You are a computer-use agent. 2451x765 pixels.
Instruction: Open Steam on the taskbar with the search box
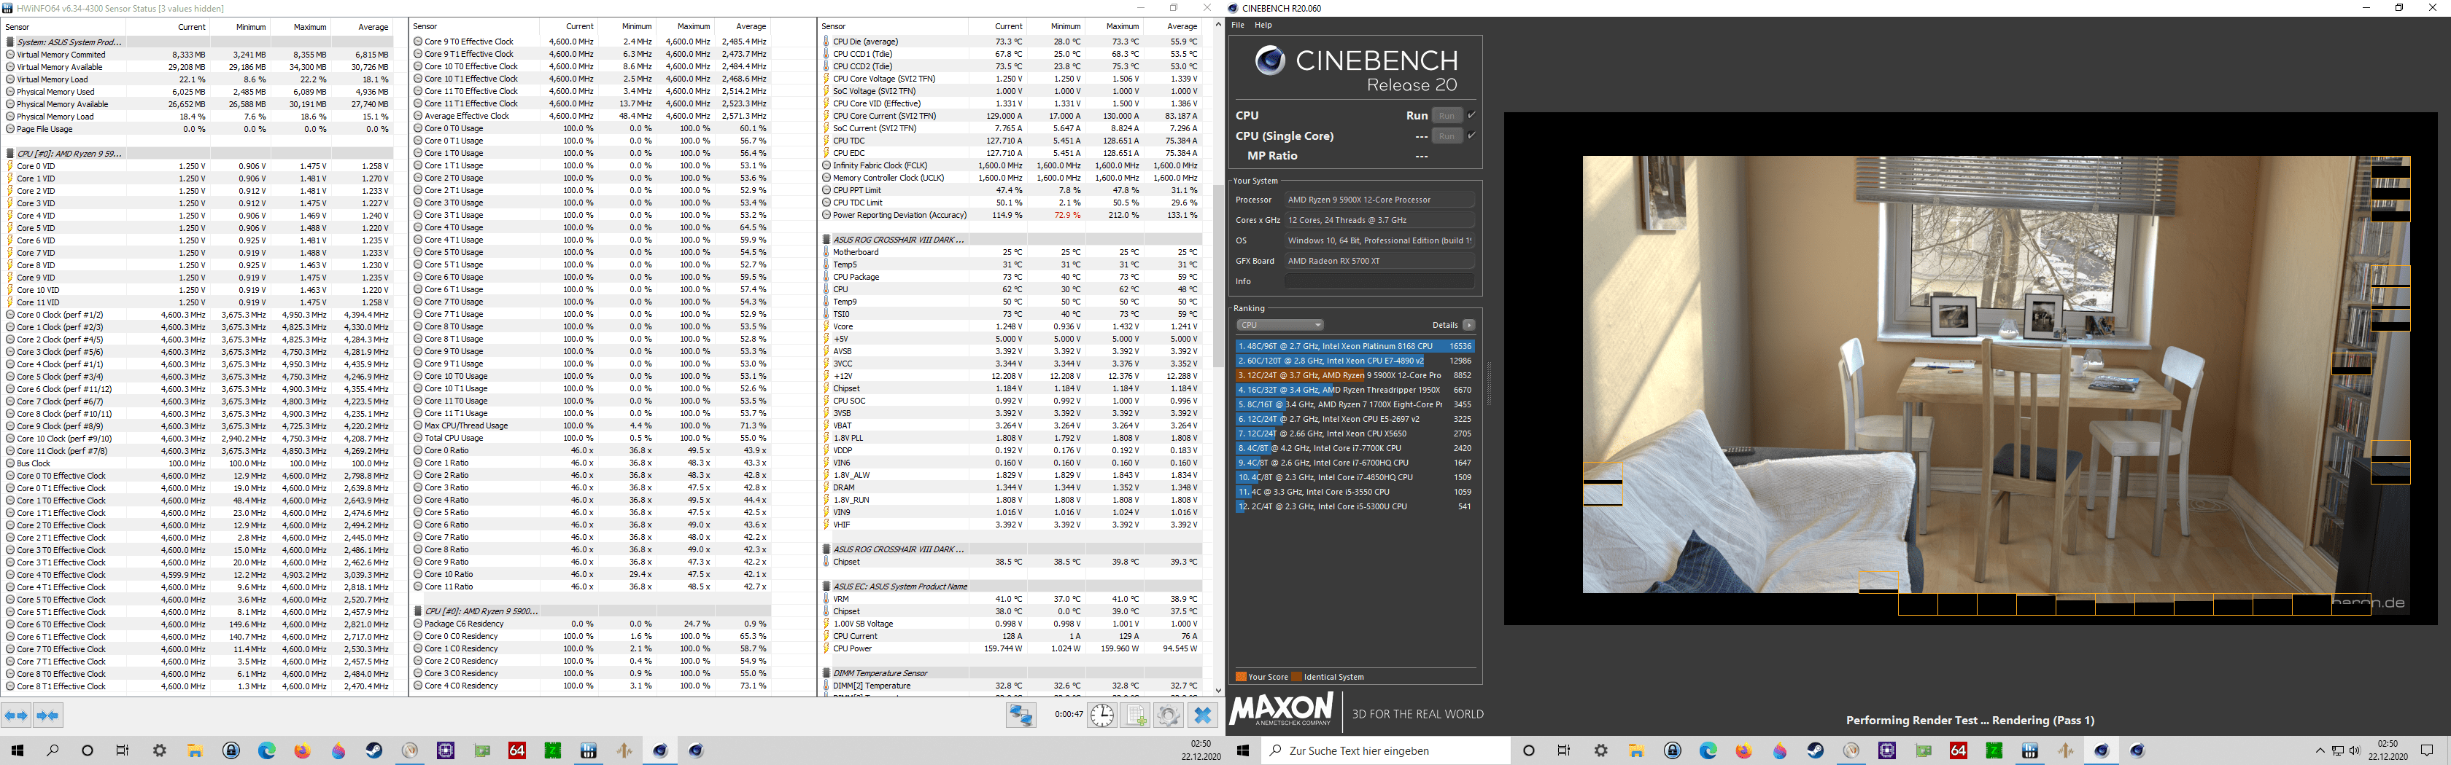point(1816,750)
